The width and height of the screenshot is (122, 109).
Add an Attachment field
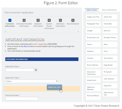[93, 80]
